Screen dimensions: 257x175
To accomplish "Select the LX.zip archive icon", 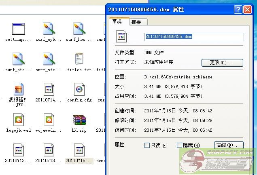I will click(79, 120).
